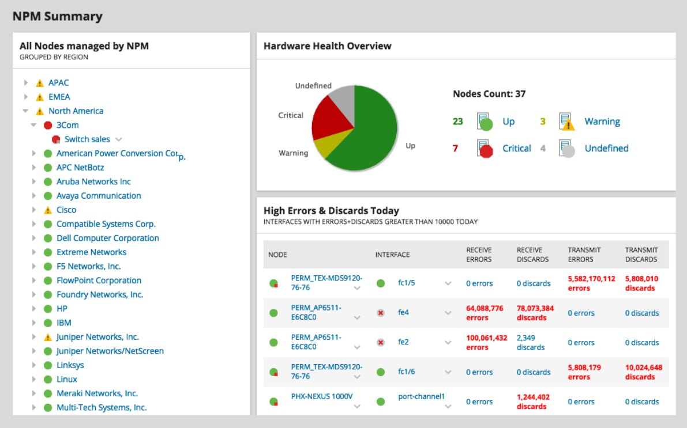The width and height of the screenshot is (687, 428).
Task: Click the green status dot beside Cisco's warning row neighbor Linksys
Action: pos(48,365)
